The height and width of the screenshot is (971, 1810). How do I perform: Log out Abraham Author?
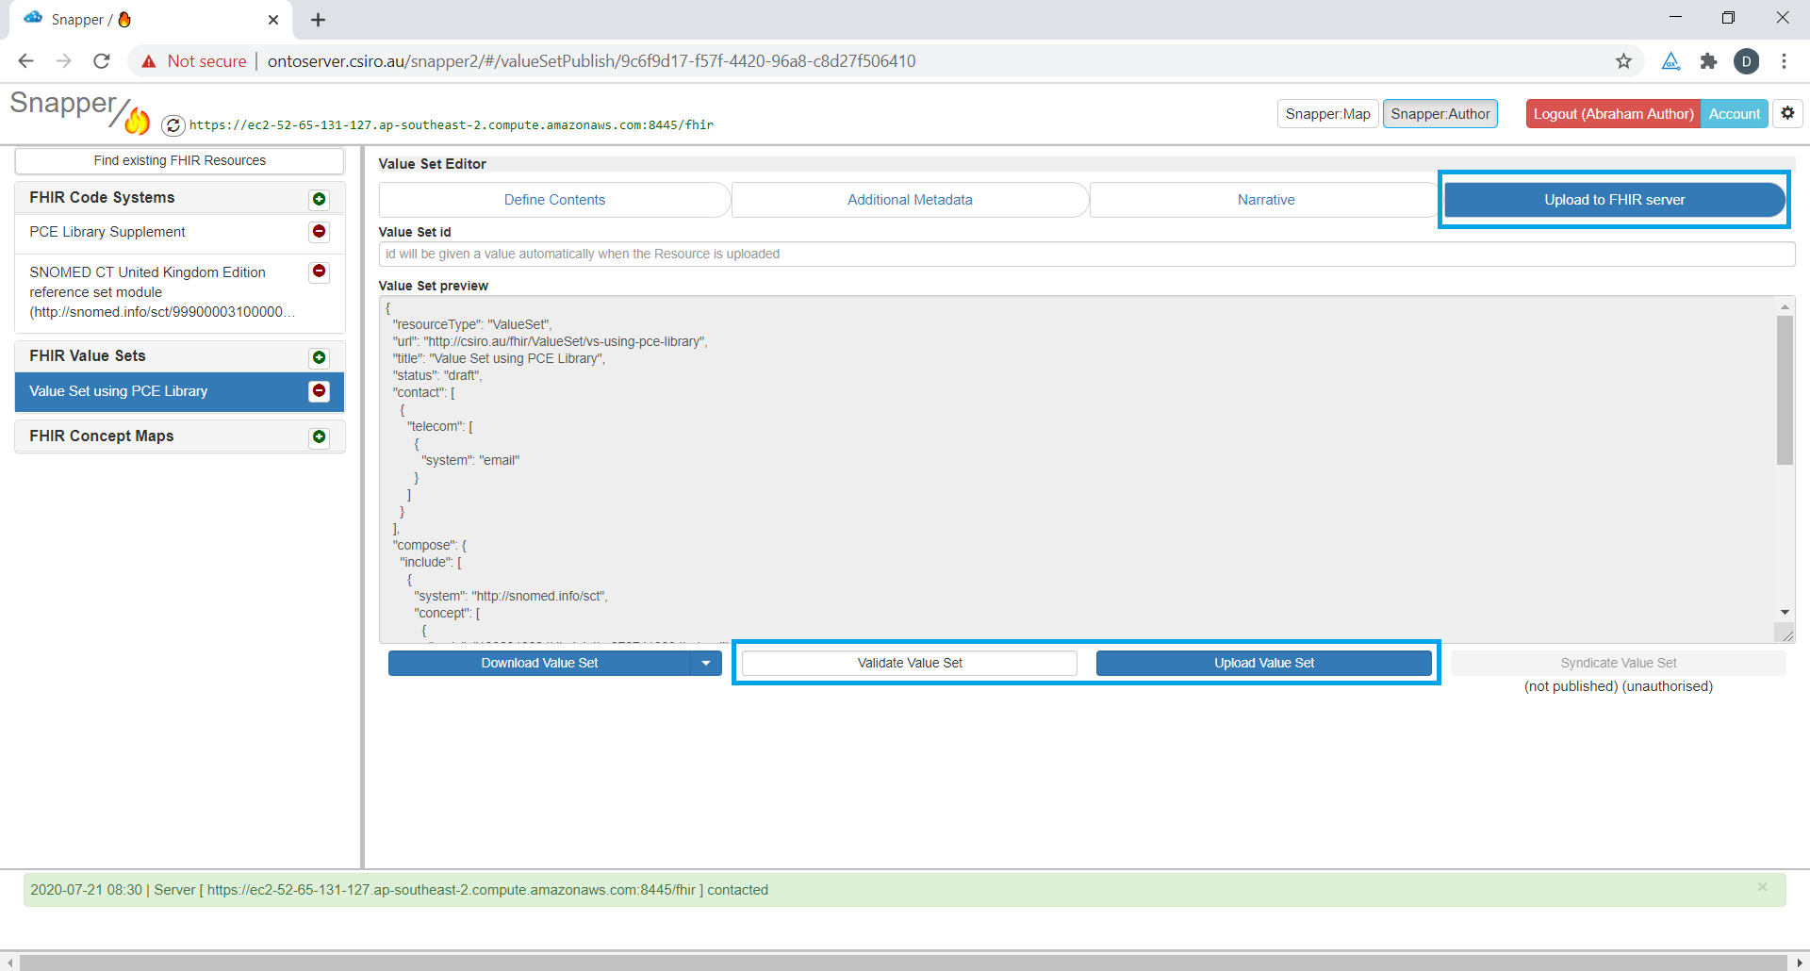click(1613, 114)
